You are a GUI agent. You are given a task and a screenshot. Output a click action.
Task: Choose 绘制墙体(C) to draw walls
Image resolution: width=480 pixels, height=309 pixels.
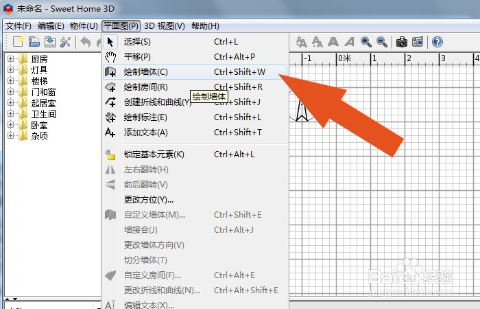click(195, 72)
